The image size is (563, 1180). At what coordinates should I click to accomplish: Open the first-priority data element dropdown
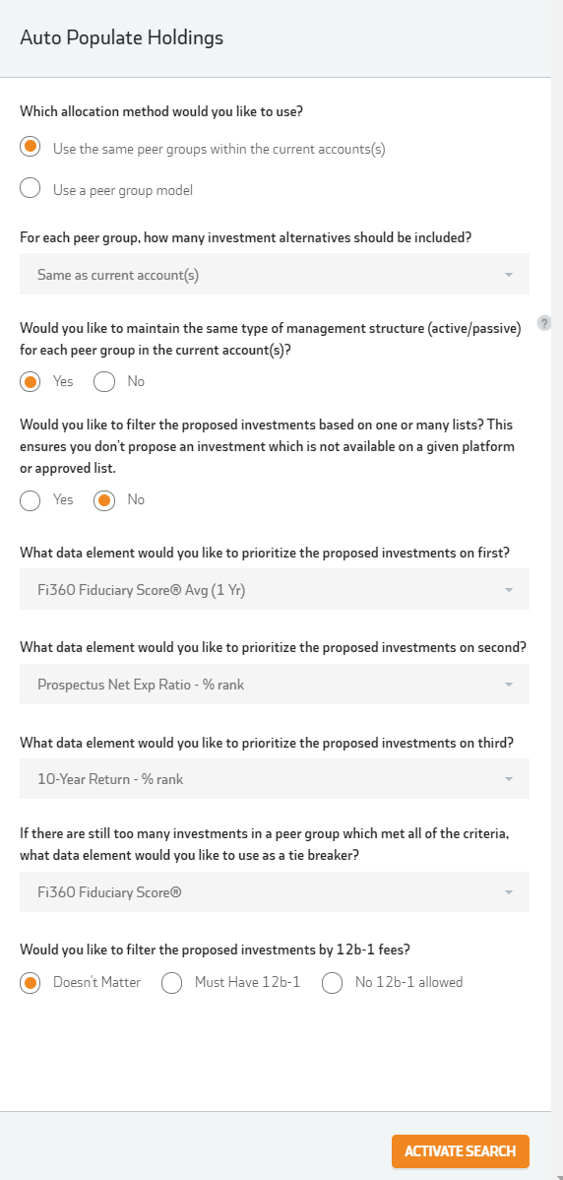275,589
